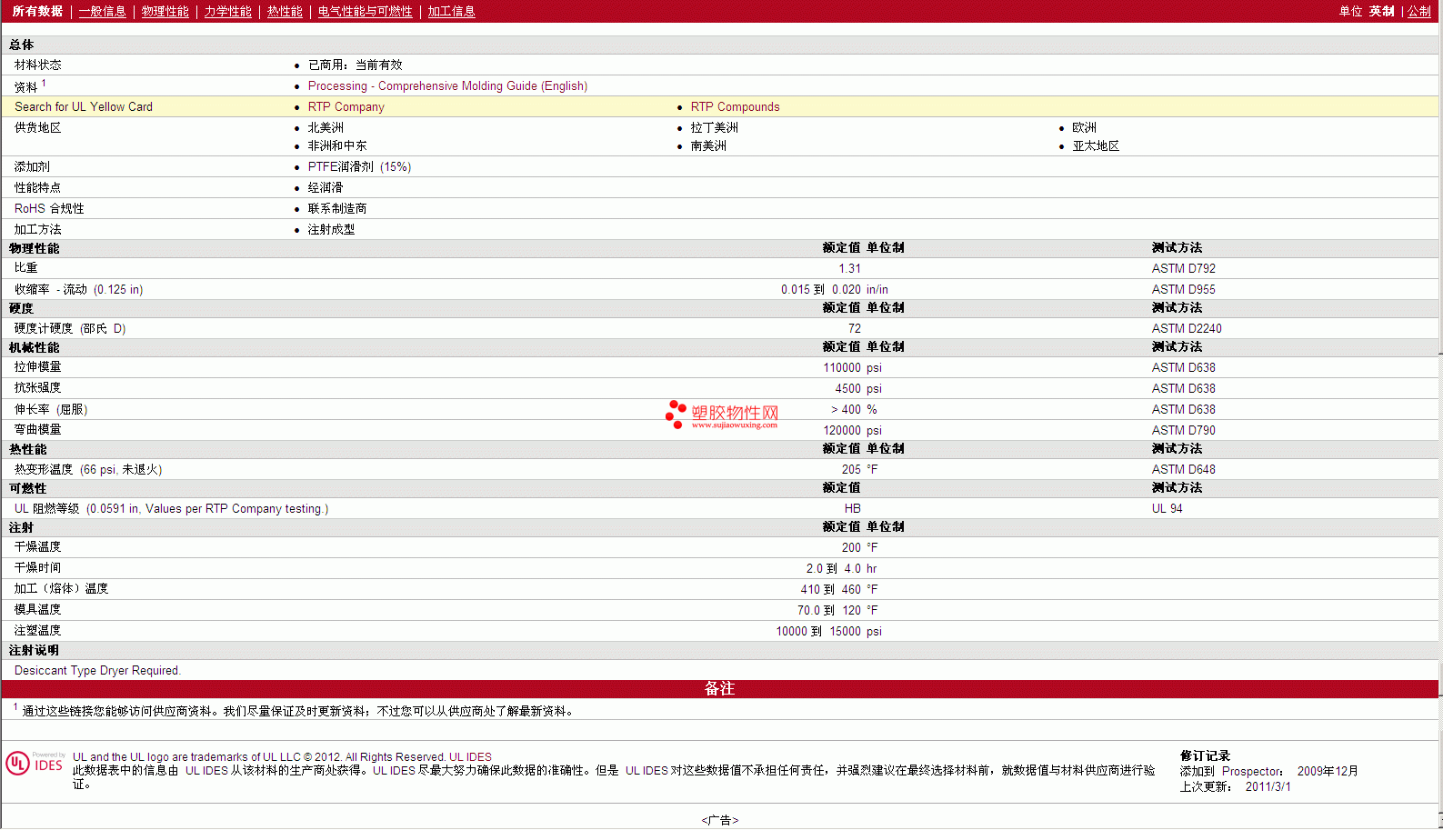The image size is (1443, 830).
Task: Follow the RTP Company link
Action: [x=346, y=106]
